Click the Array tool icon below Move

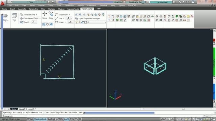44,24
